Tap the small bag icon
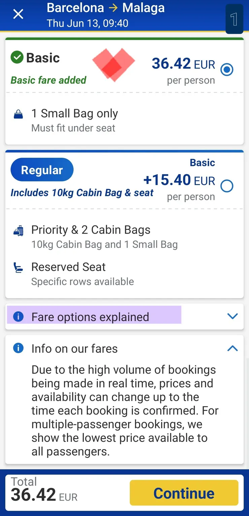This screenshot has width=249, height=516. 19,115
